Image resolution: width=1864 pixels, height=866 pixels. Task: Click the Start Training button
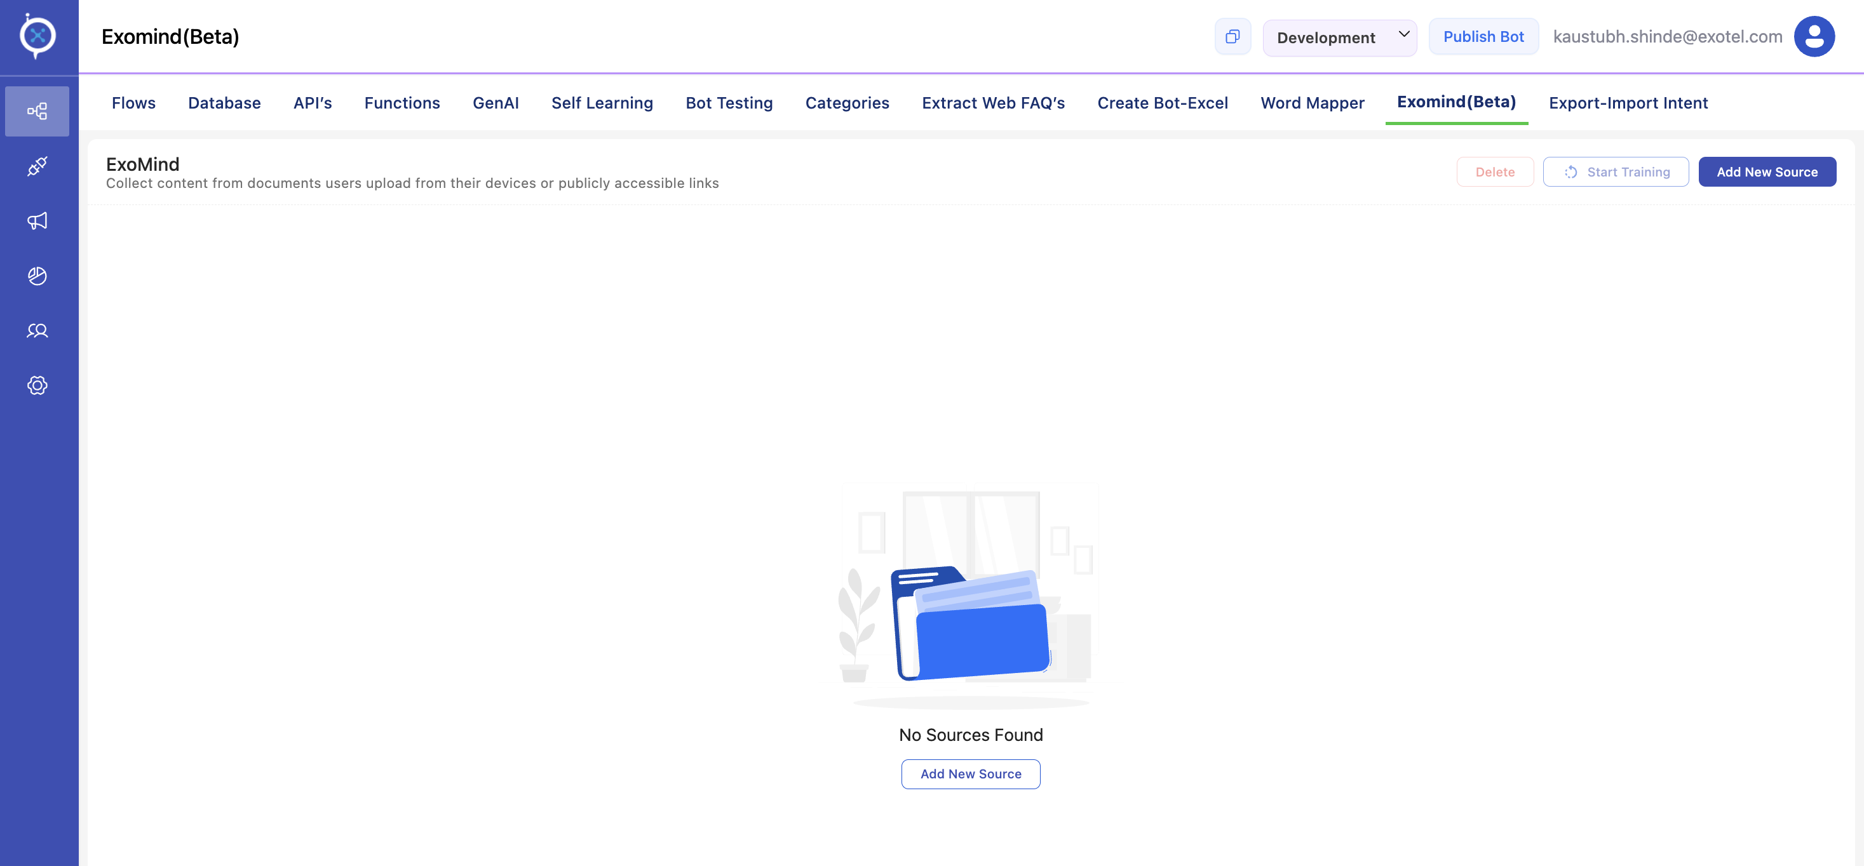[1615, 172]
